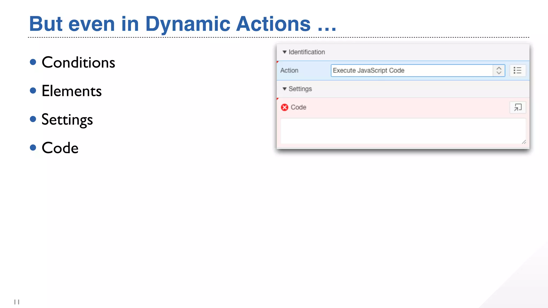The height and width of the screenshot is (308, 548).
Task: Click inside the Code text area
Action: [403, 131]
